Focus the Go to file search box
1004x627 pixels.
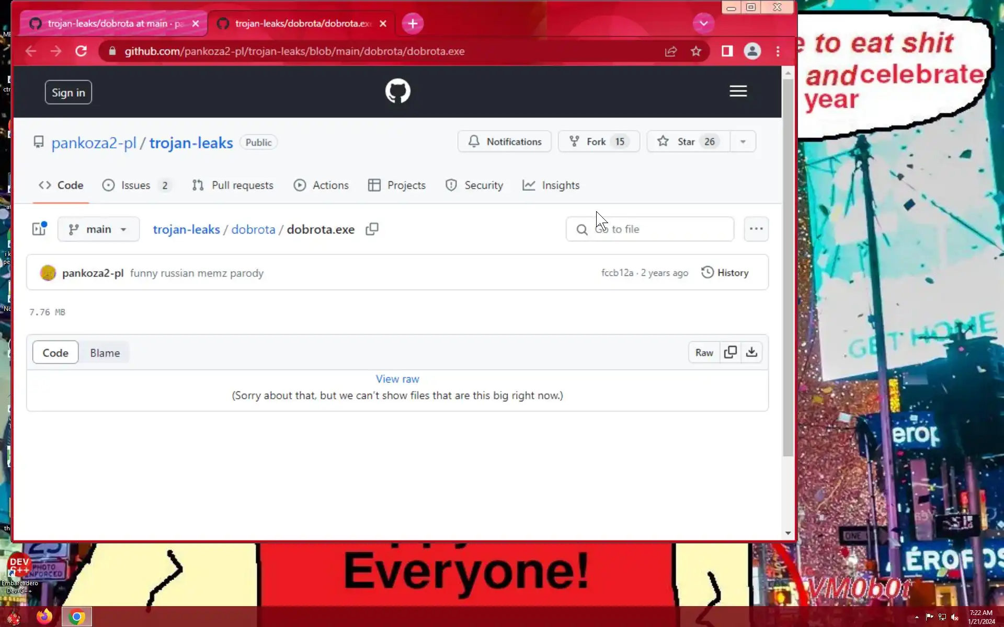tap(659, 229)
